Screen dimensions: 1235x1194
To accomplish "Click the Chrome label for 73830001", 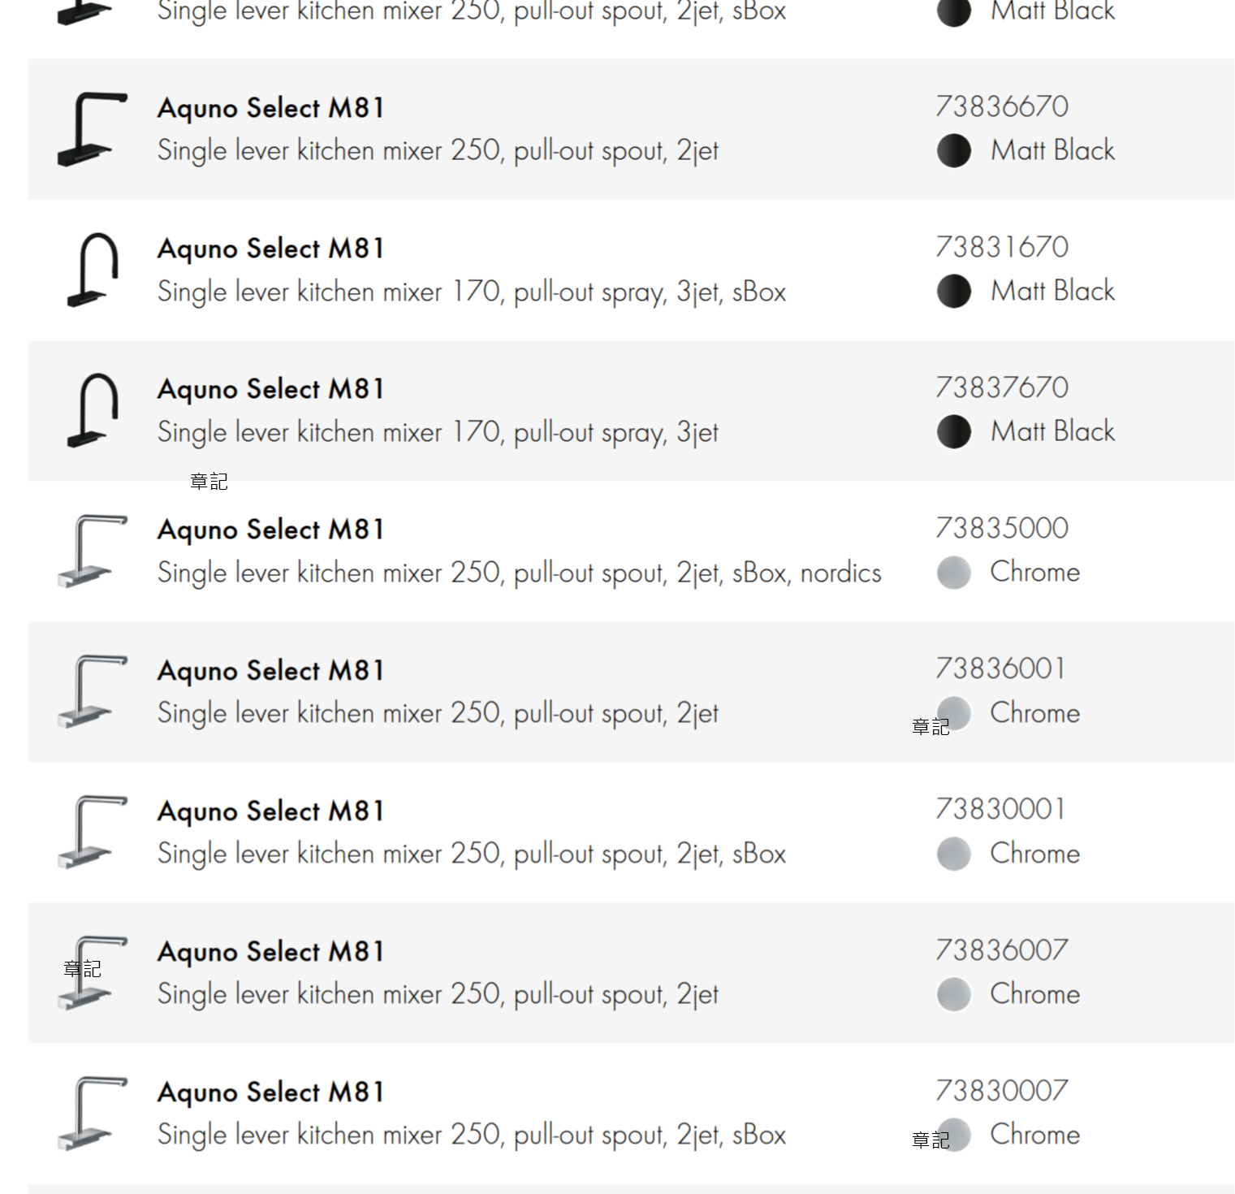I will [1034, 854].
